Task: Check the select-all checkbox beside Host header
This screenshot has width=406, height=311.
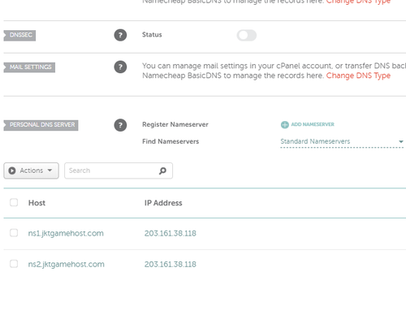Action: pos(14,202)
